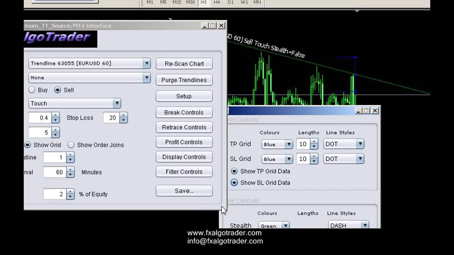454x255 pixels.
Task: Select the W1 timeframe button
Action: [x=244, y=2]
